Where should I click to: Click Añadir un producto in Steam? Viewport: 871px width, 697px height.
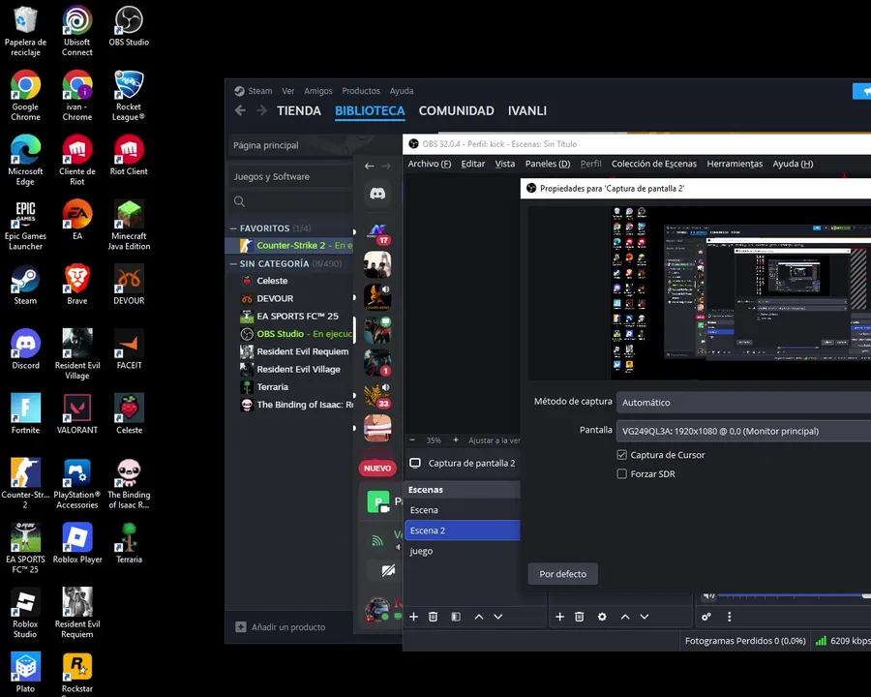coord(281,627)
